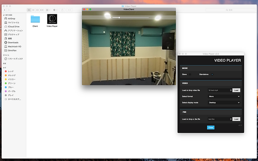This screenshot has height=161, width=258.
Task: Switch Finder to column view
Action: 38,10
